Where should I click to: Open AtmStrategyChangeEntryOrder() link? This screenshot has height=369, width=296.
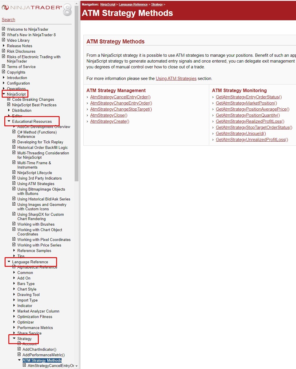(121, 103)
